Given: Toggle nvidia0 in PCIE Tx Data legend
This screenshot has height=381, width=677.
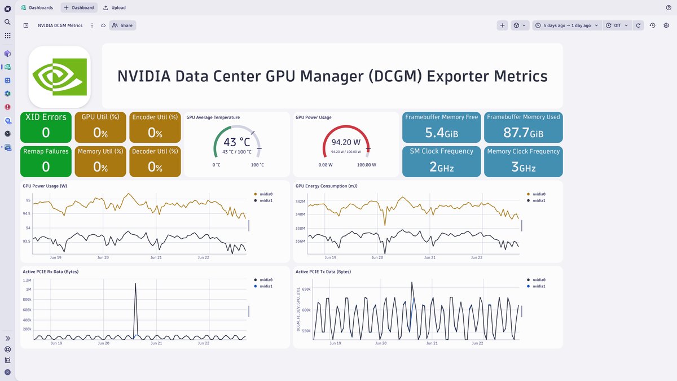Looking at the screenshot, I should tap(537, 279).
